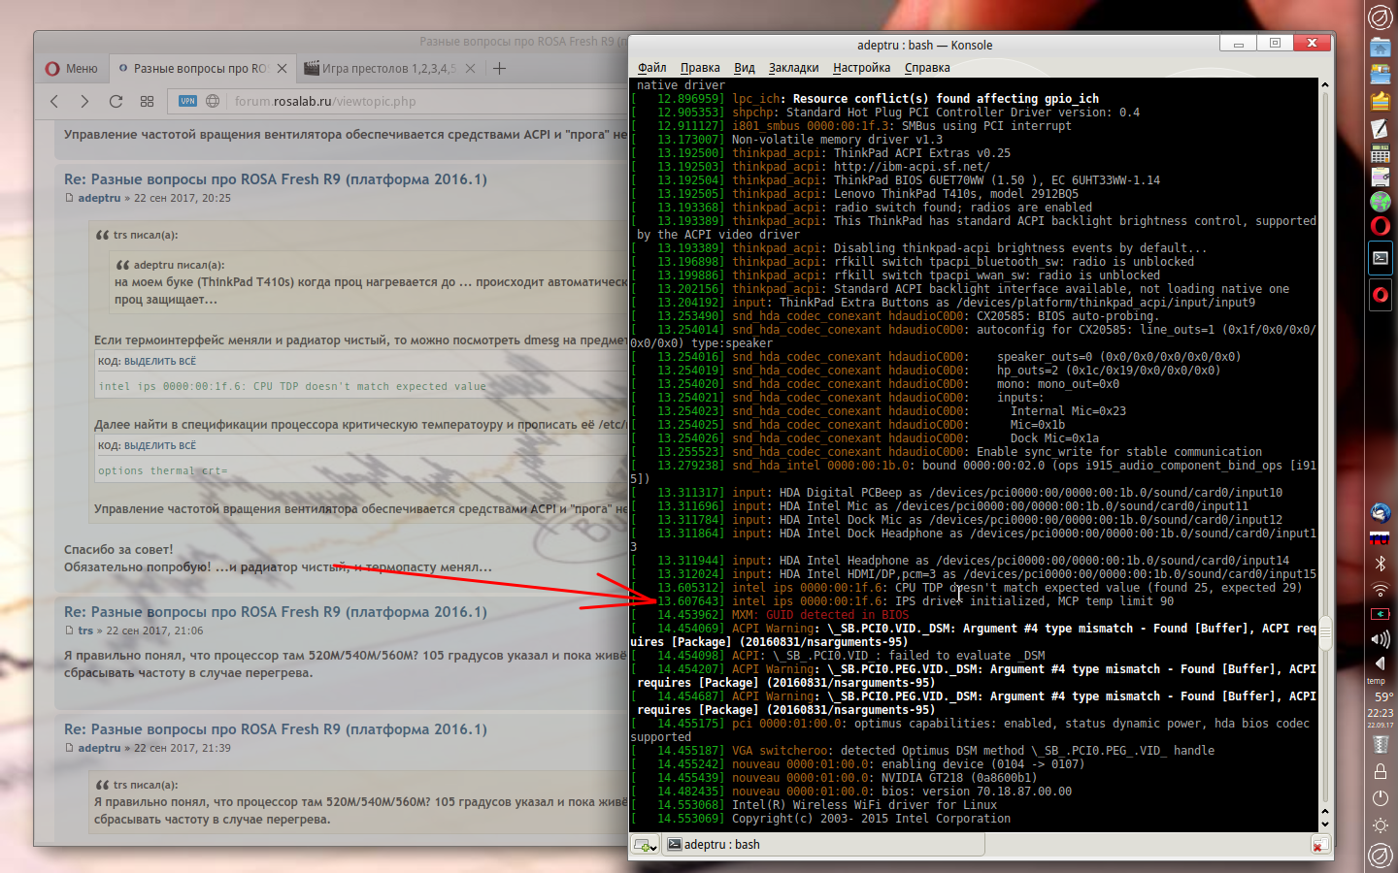The height and width of the screenshot is (873, 1398).
Task: Launch the calculator from the side panel
Action: tap(1380, 153)
